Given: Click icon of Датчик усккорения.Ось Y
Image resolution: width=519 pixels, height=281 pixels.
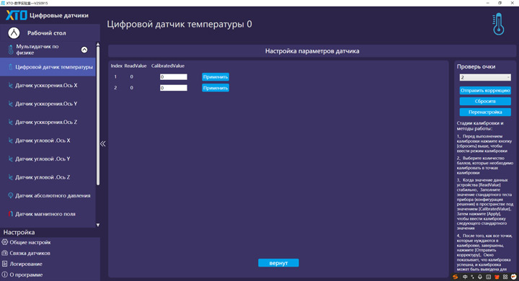Looking at the screenshot, I should click(x=11, y=104).
